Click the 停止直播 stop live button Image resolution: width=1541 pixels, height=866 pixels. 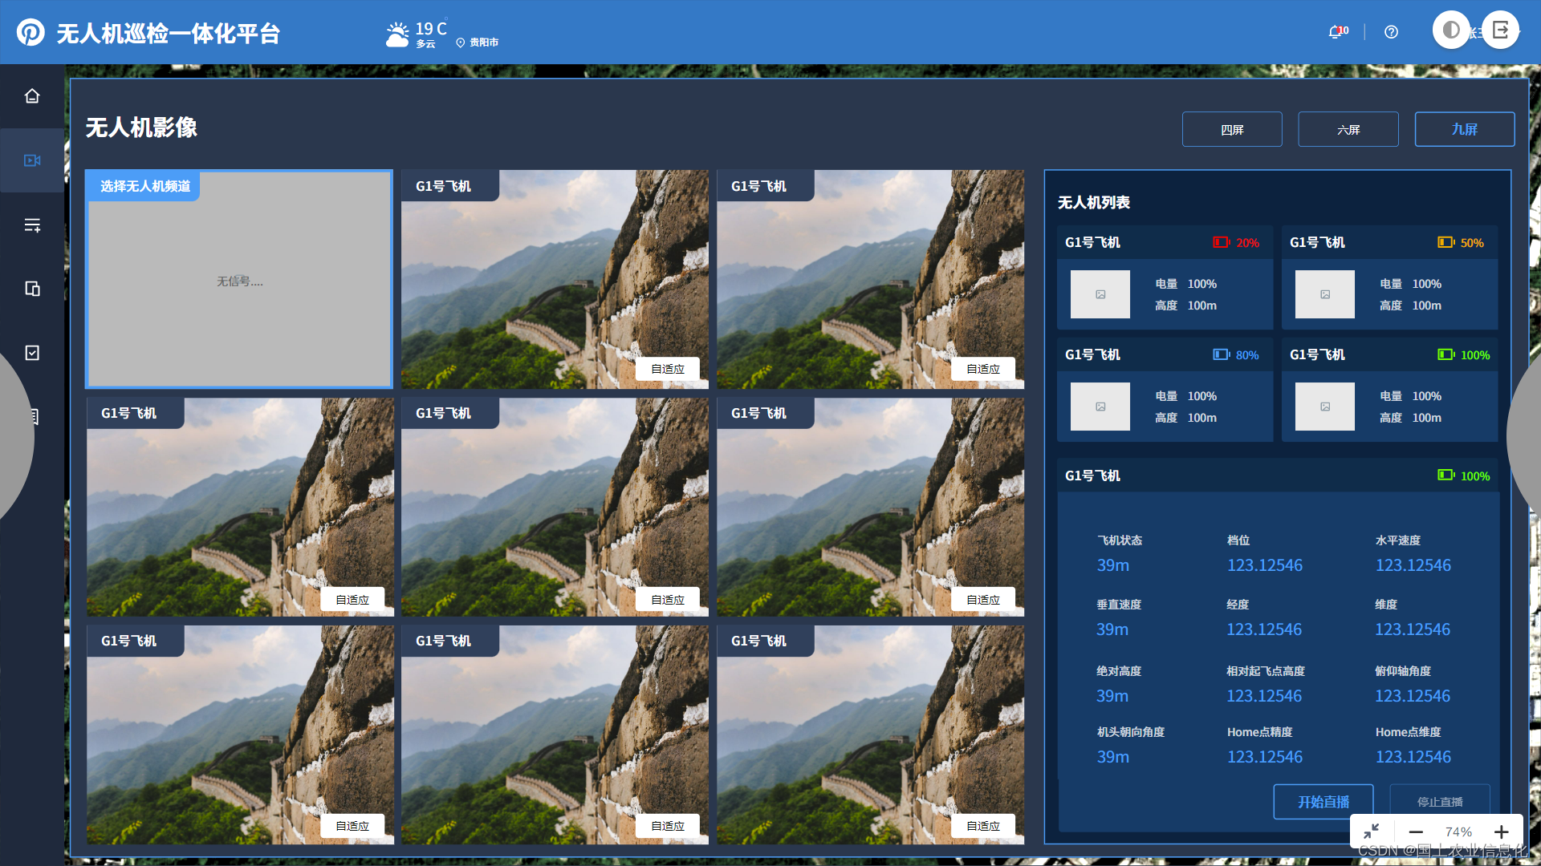[1439, 802]
